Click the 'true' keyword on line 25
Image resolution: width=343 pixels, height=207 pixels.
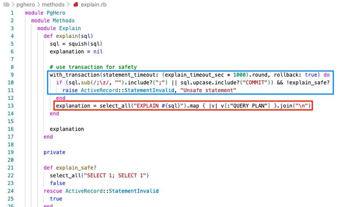click(x=56, y=199)
